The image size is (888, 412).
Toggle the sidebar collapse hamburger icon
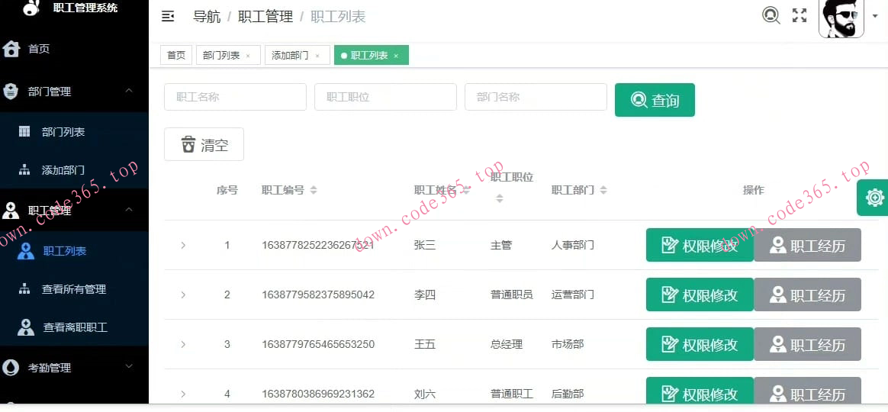click(x=168, y=17)
